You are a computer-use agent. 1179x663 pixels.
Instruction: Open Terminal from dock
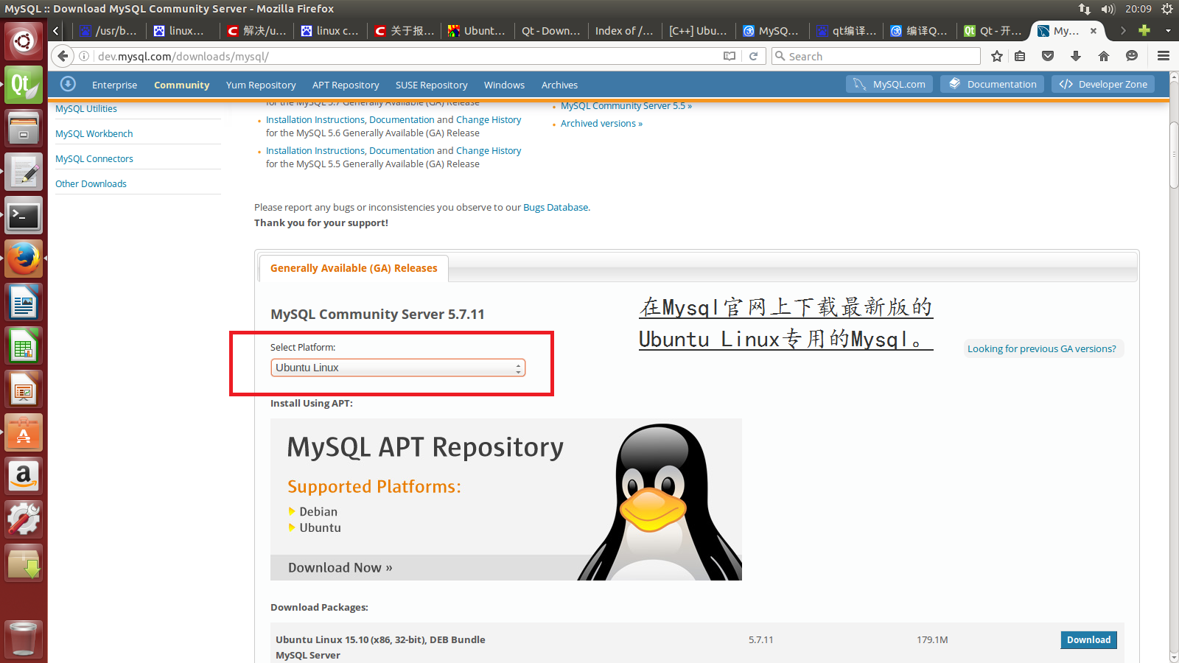click(x=24, y=216)
